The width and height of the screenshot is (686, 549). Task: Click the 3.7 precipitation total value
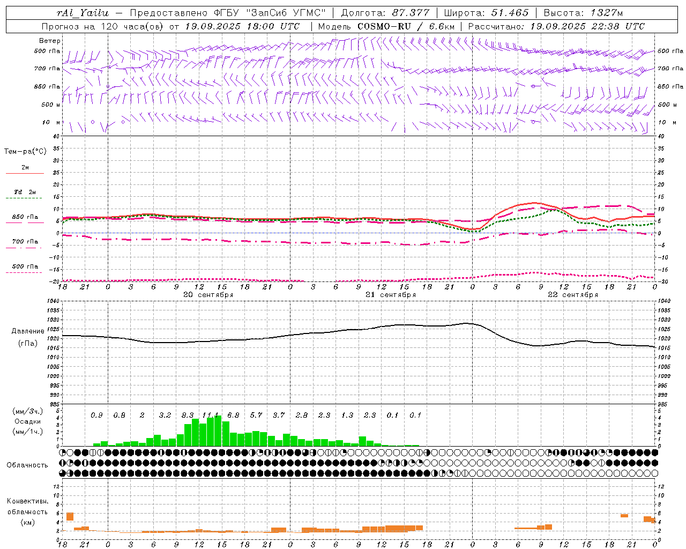pos(279,416)
